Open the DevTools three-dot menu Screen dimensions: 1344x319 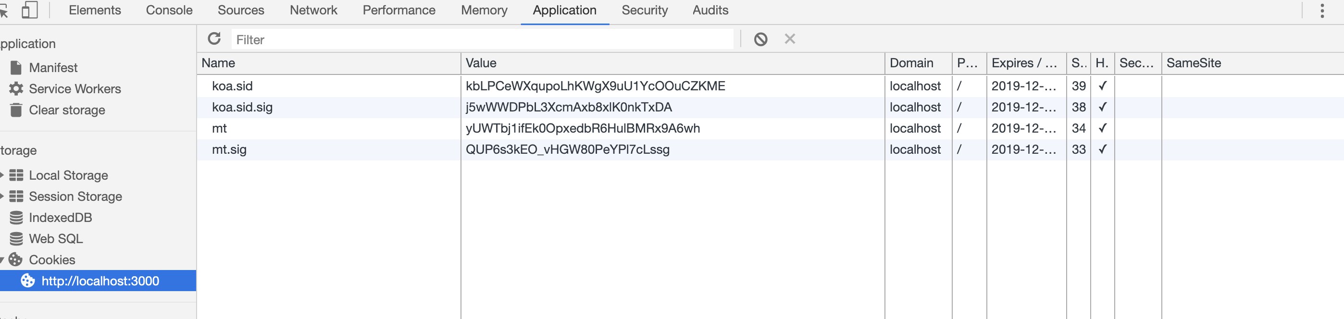[1321, 11]
